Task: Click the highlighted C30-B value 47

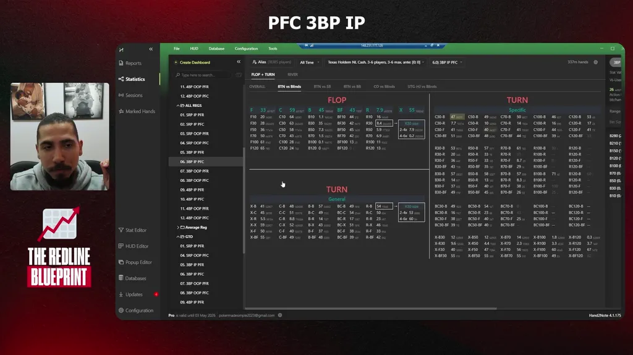Action: [x=457, y=117]
